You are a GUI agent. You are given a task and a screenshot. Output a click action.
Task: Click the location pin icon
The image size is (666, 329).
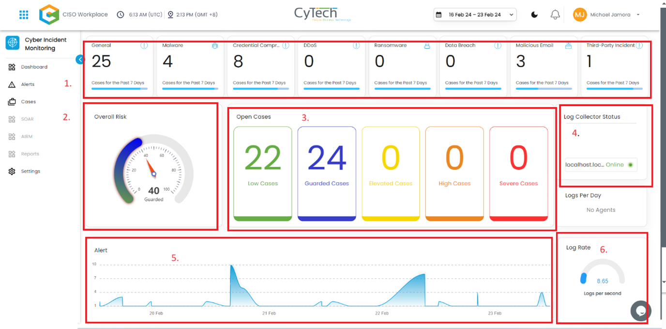point(170,14)
